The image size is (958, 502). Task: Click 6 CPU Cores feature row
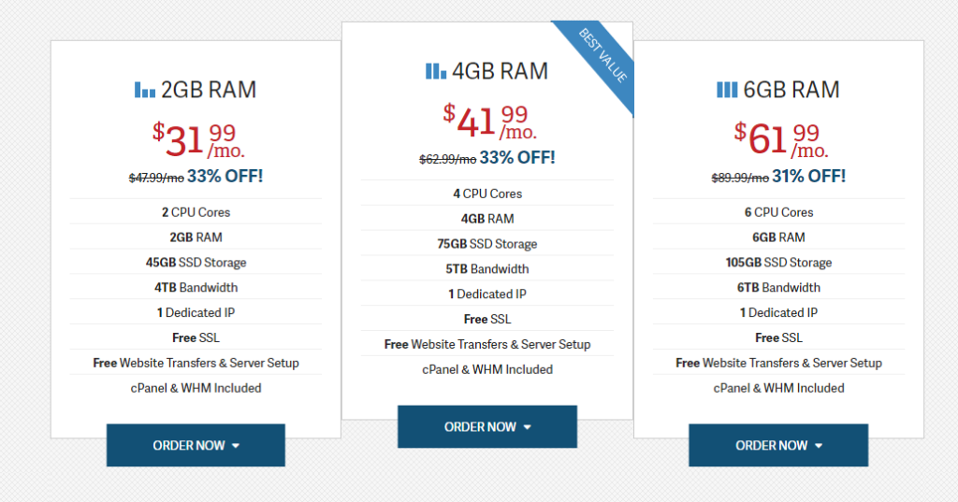coord(778,212)
